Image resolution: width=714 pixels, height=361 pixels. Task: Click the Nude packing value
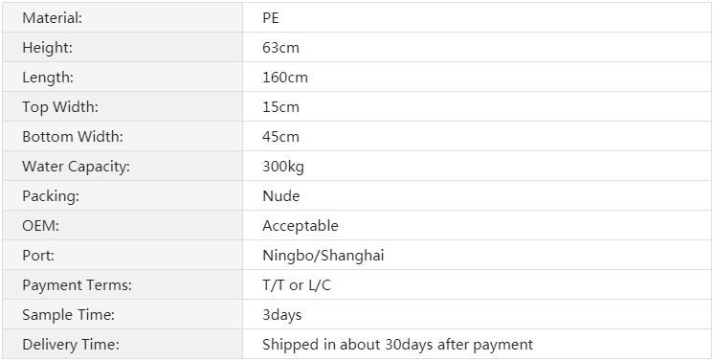pos(281,196)
